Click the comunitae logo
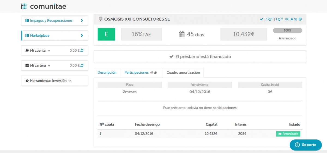Image resolution: width=327 pixels, height=153 pixels. (x=43, y=6)
